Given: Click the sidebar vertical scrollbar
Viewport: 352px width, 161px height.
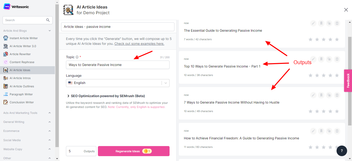Looking at the screenshot, I should click(57, 77).
